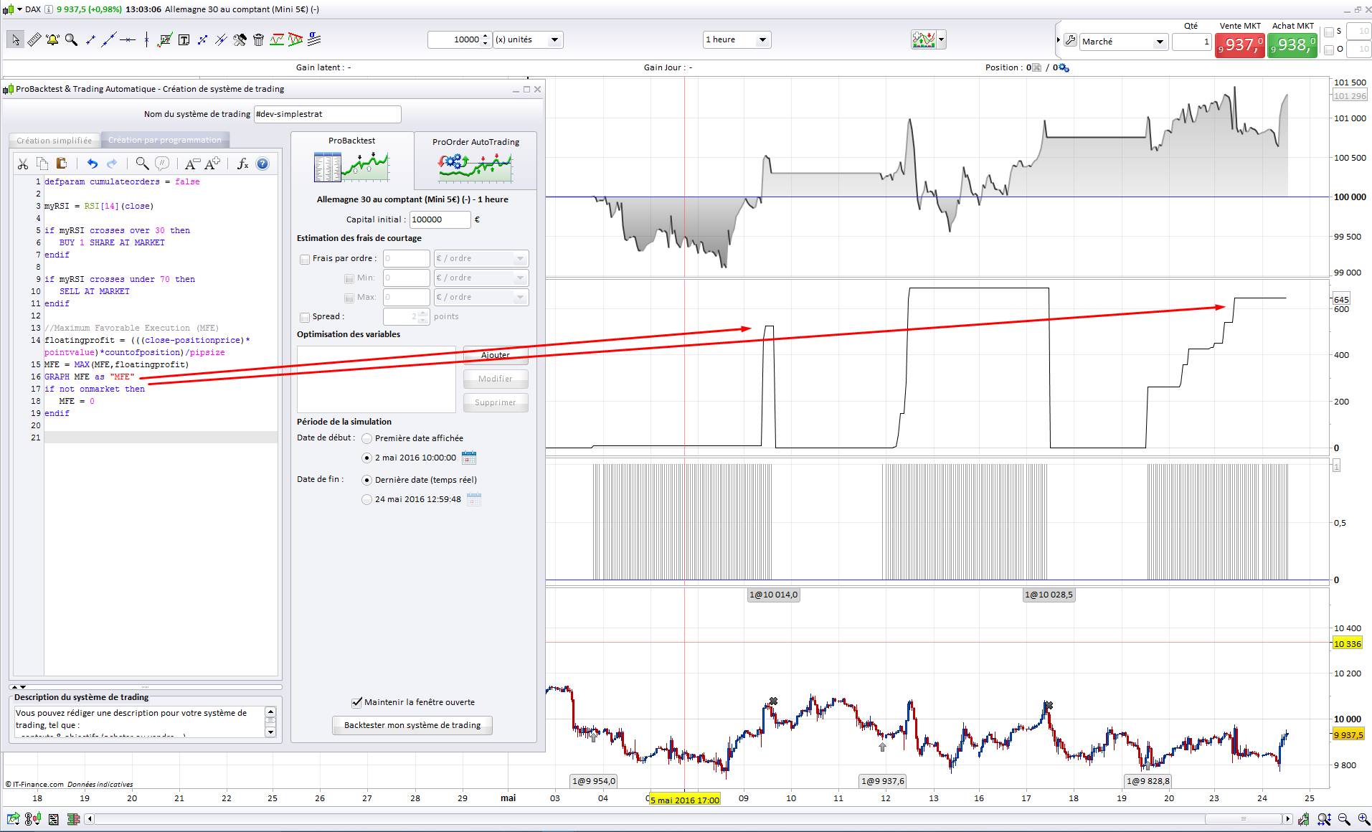This screenshot has width=1372, height=832.
Task: Choose the vertical line drawing tool
Action: coord(146,40)
